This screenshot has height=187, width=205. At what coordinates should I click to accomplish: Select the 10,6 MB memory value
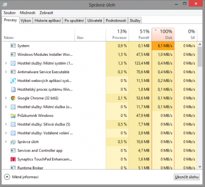pyautogui.click(x=143, y=142)
